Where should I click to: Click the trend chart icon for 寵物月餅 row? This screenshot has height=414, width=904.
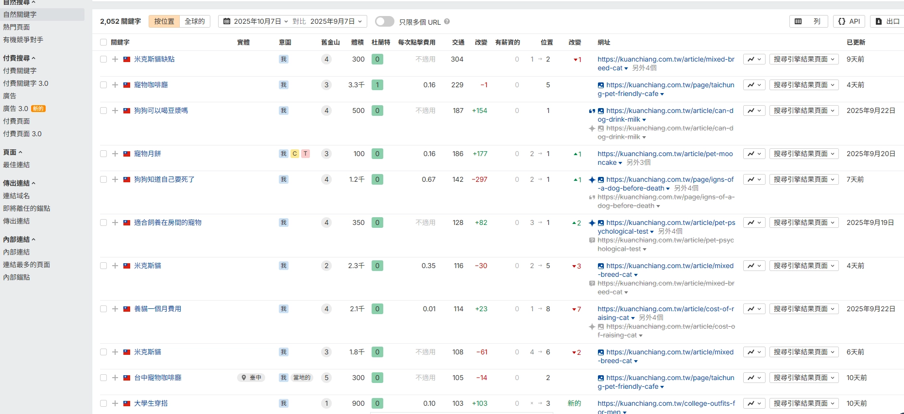[x=754, y=154]
